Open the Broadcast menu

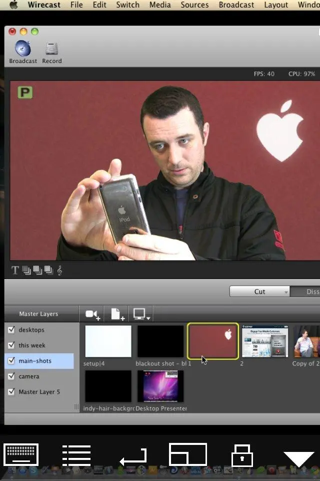[x=236, y=5]
